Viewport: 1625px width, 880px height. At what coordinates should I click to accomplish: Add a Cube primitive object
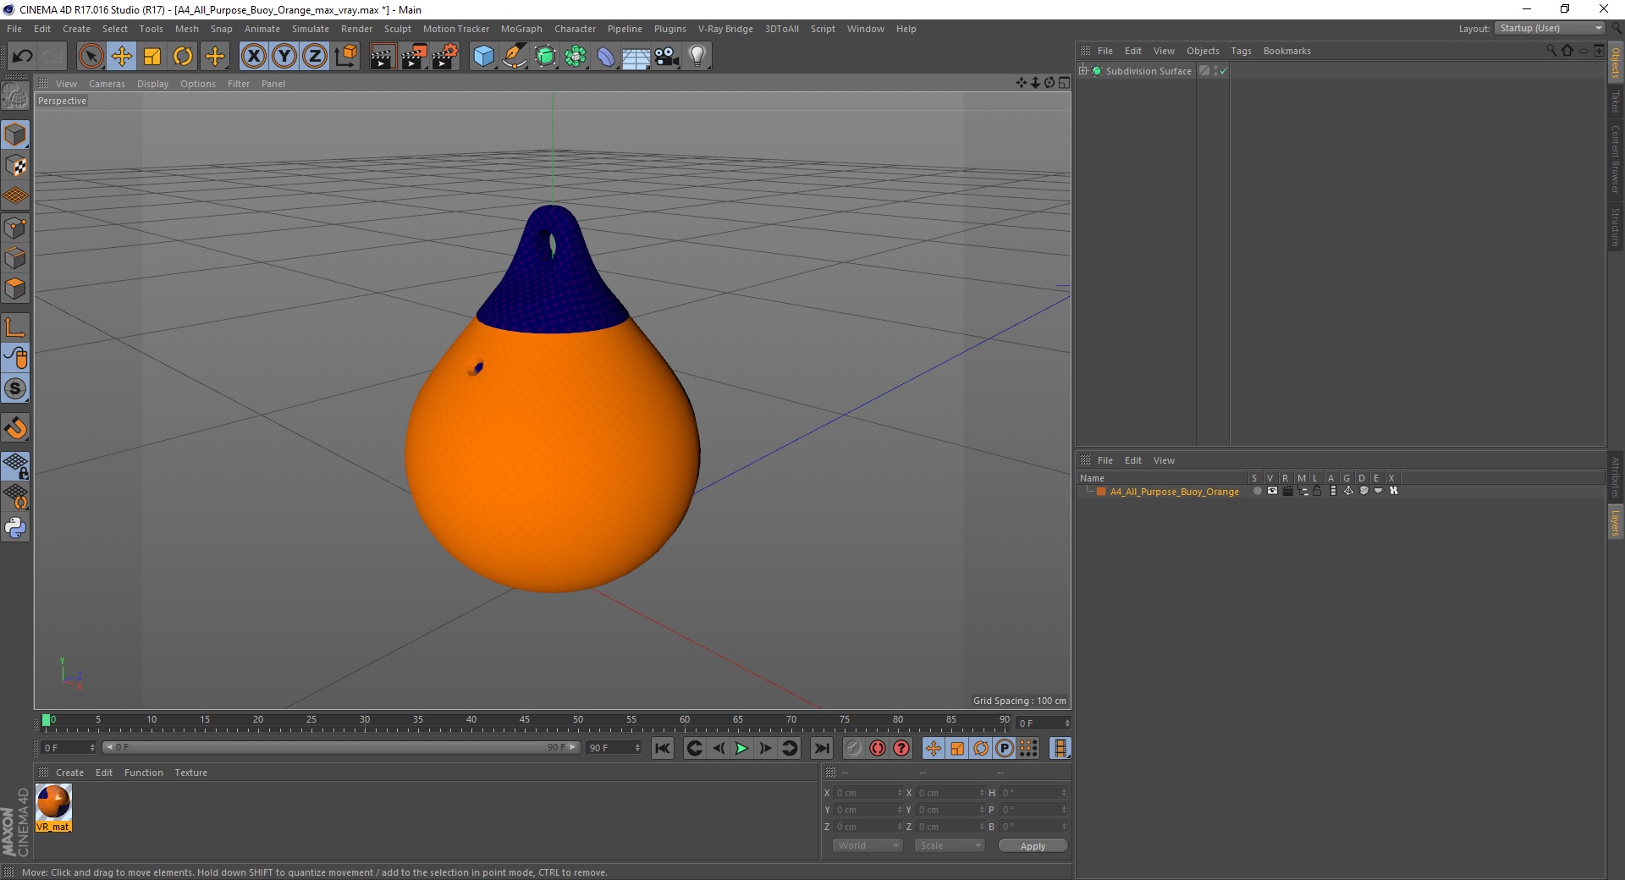pyautogui.click(x=483, y=57)
